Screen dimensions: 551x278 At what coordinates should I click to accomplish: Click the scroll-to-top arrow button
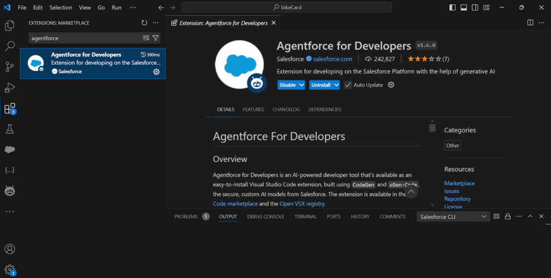tap(411, 191)
